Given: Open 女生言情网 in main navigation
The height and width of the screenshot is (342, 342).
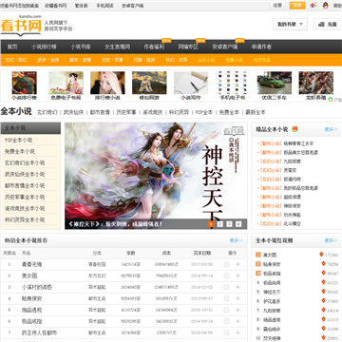Looking at the screenshot, I should (x=117, y=47).
